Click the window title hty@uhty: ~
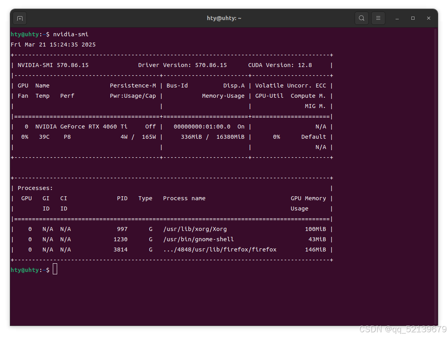448x337 pixels. (x=224, y=18)
